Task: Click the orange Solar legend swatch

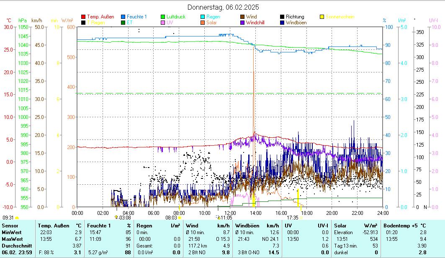Action: [203, 23]
